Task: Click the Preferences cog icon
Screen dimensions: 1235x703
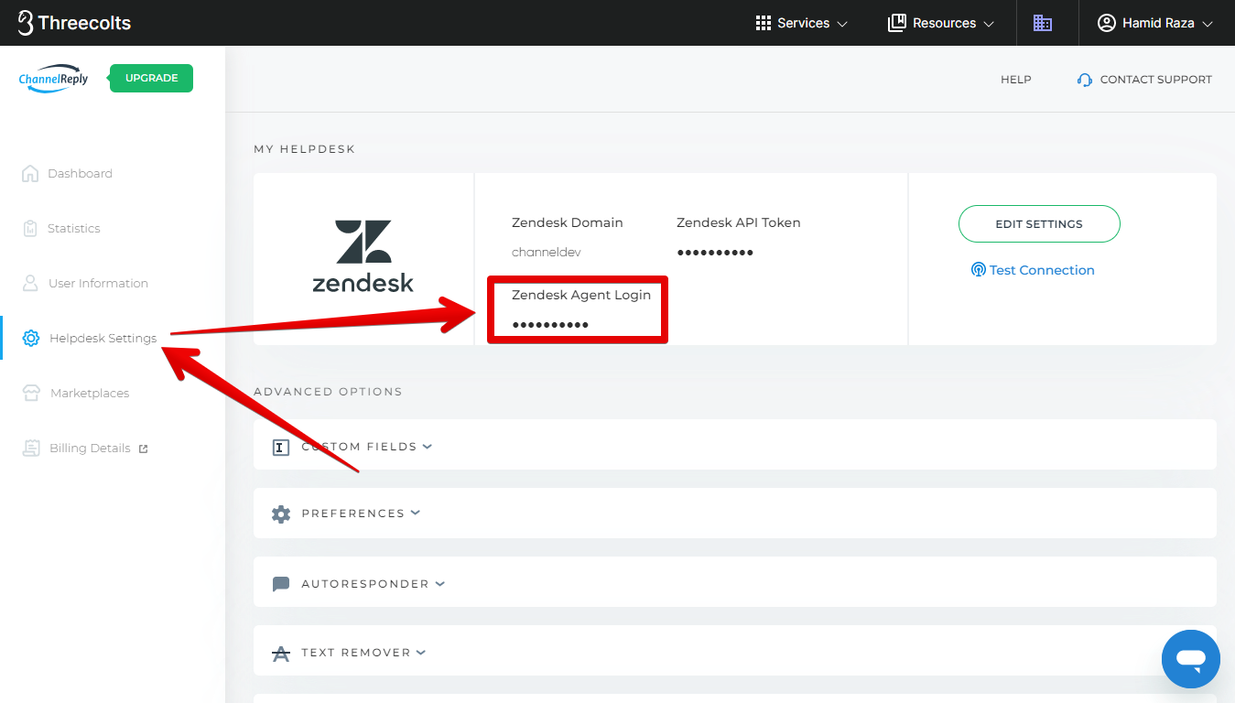Action: pos(281,514)
